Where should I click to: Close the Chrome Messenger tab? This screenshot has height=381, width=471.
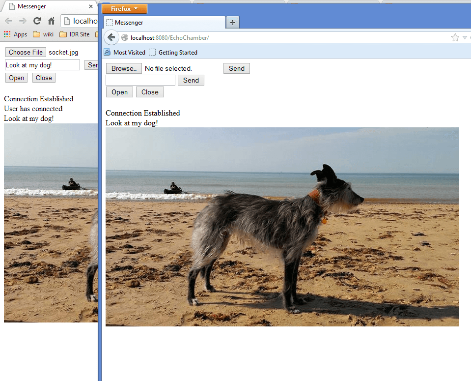[90, 7]
